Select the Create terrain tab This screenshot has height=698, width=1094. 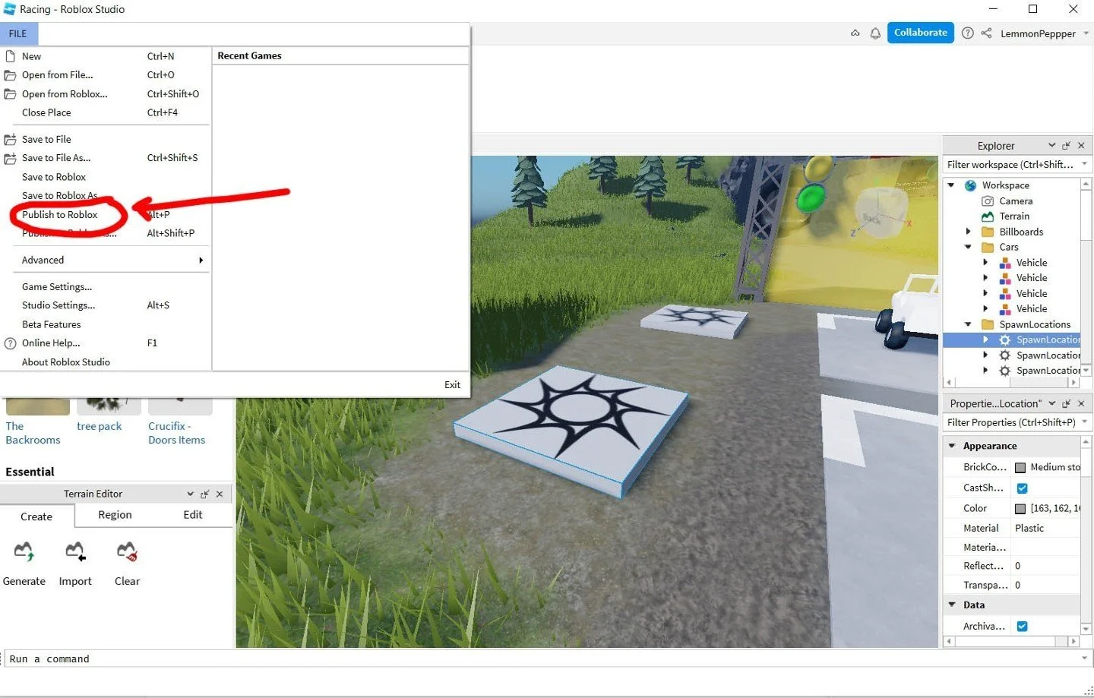pos(36,516)
